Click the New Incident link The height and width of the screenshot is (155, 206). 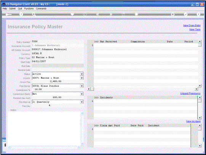pyautogui.click(x=193, y=121)
